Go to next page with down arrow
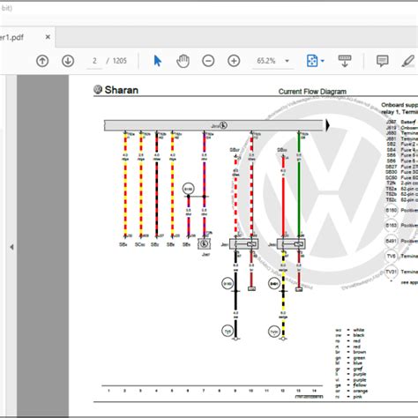The height and width of the screenshot is (418, 418). 68,61
